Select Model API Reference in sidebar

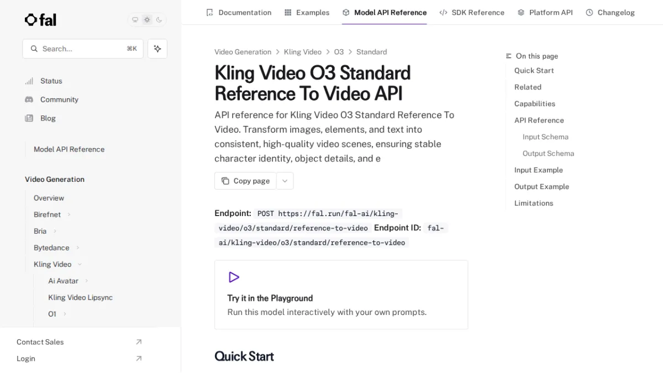[69, 149]
